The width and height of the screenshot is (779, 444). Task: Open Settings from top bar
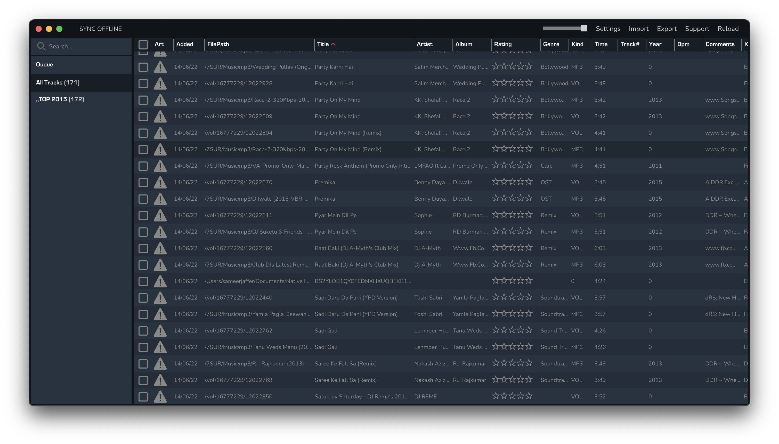(608, 29)
